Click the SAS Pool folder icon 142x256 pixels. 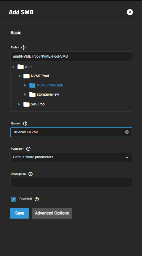pos(26,104)
